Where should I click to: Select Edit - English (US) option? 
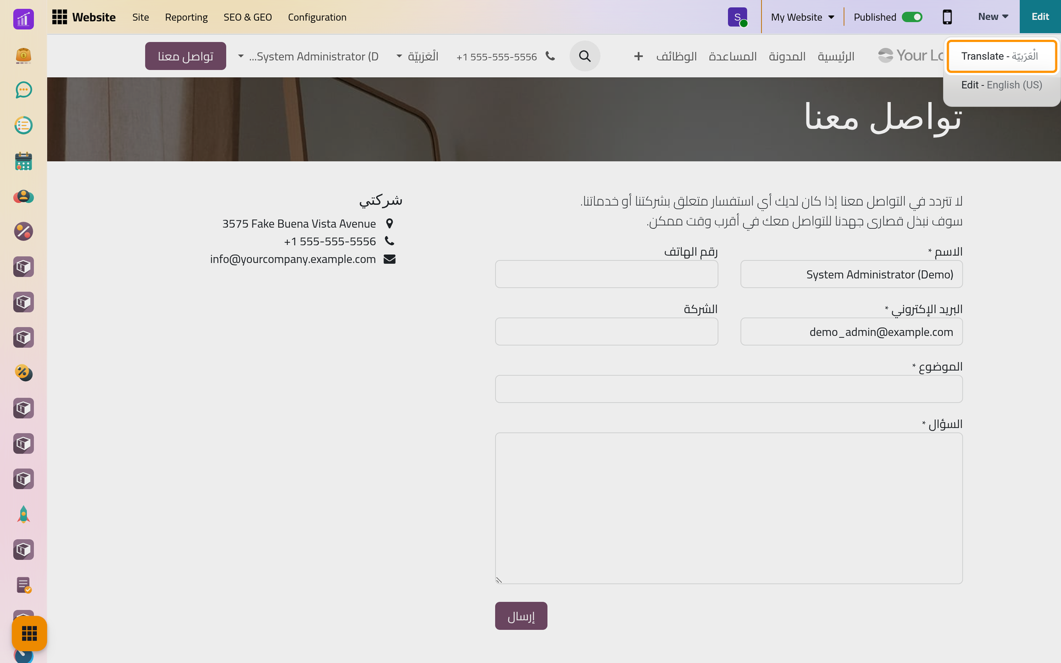coord(1002,85)
